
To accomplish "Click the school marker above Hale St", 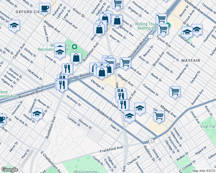I will pos(129,117).
